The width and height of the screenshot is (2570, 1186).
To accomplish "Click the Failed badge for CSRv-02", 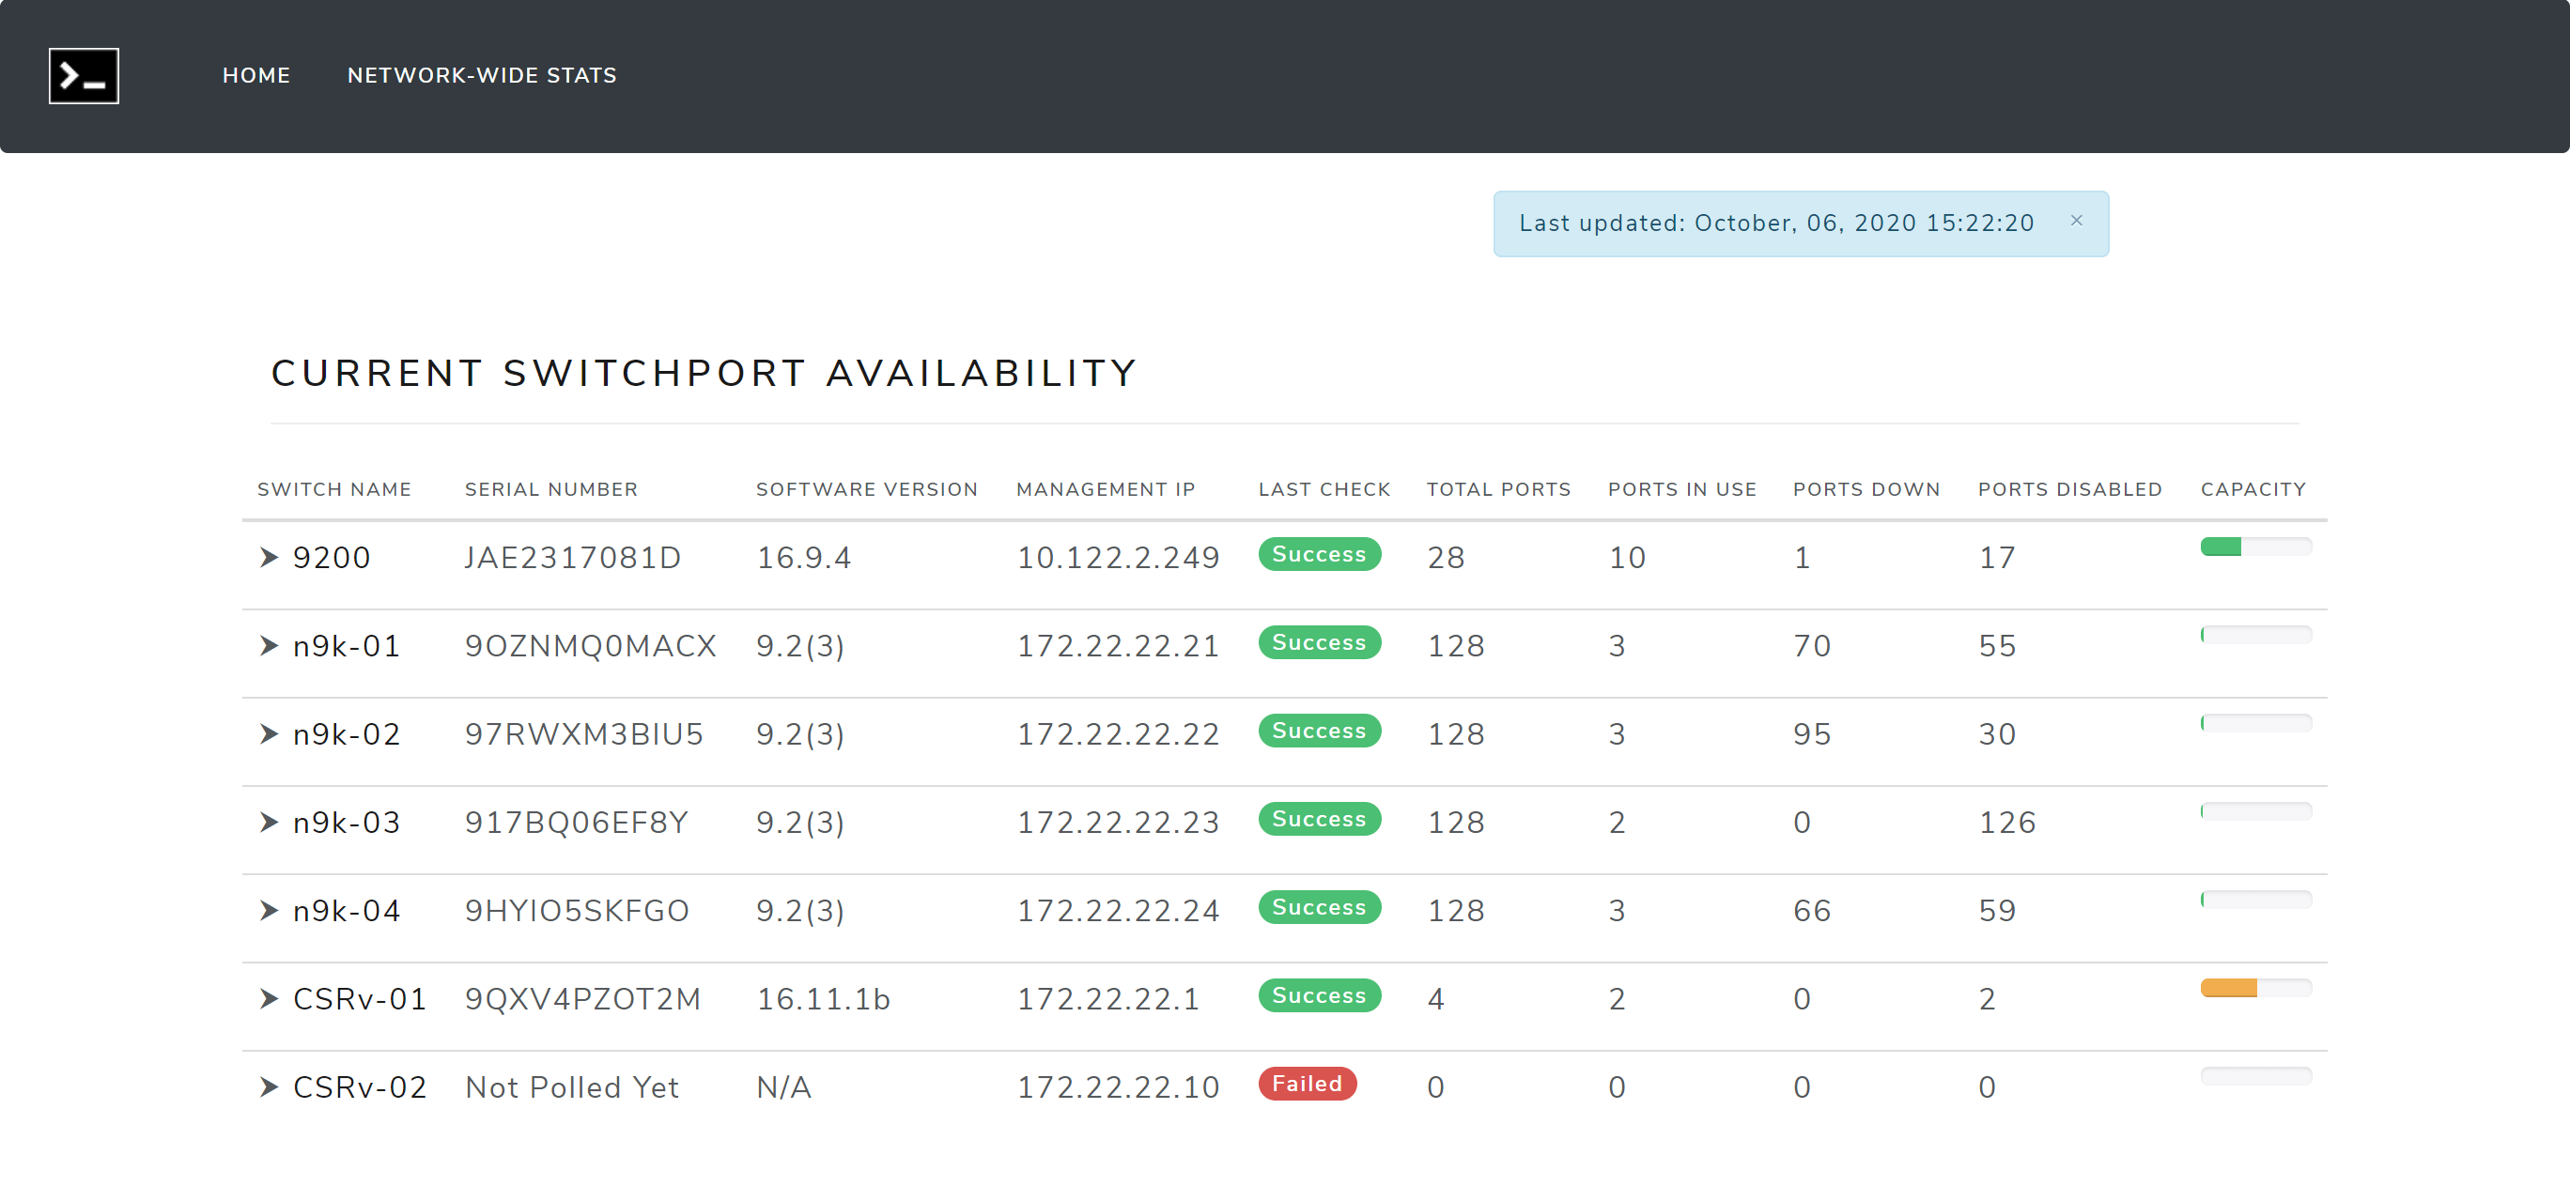I will coord(1308,1084).
